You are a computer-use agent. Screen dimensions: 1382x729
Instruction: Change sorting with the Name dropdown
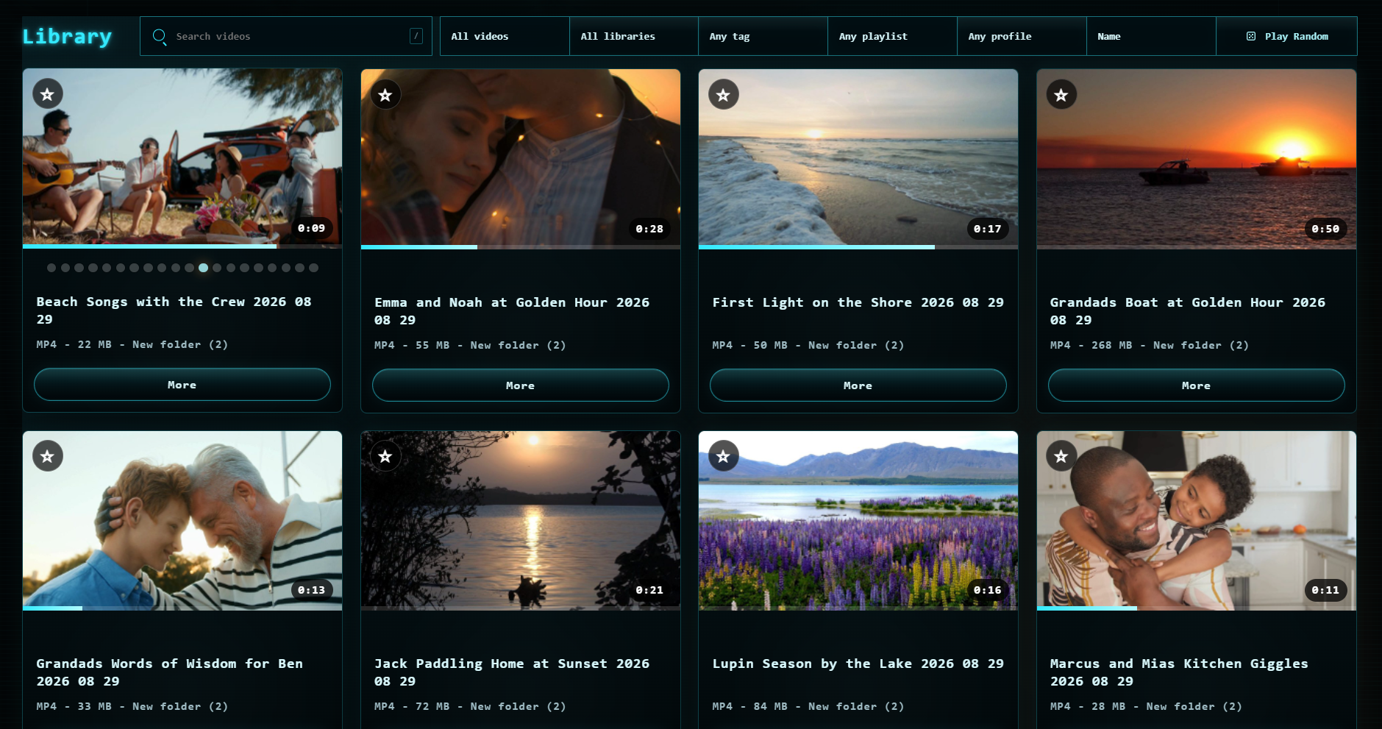(1151, 36)
